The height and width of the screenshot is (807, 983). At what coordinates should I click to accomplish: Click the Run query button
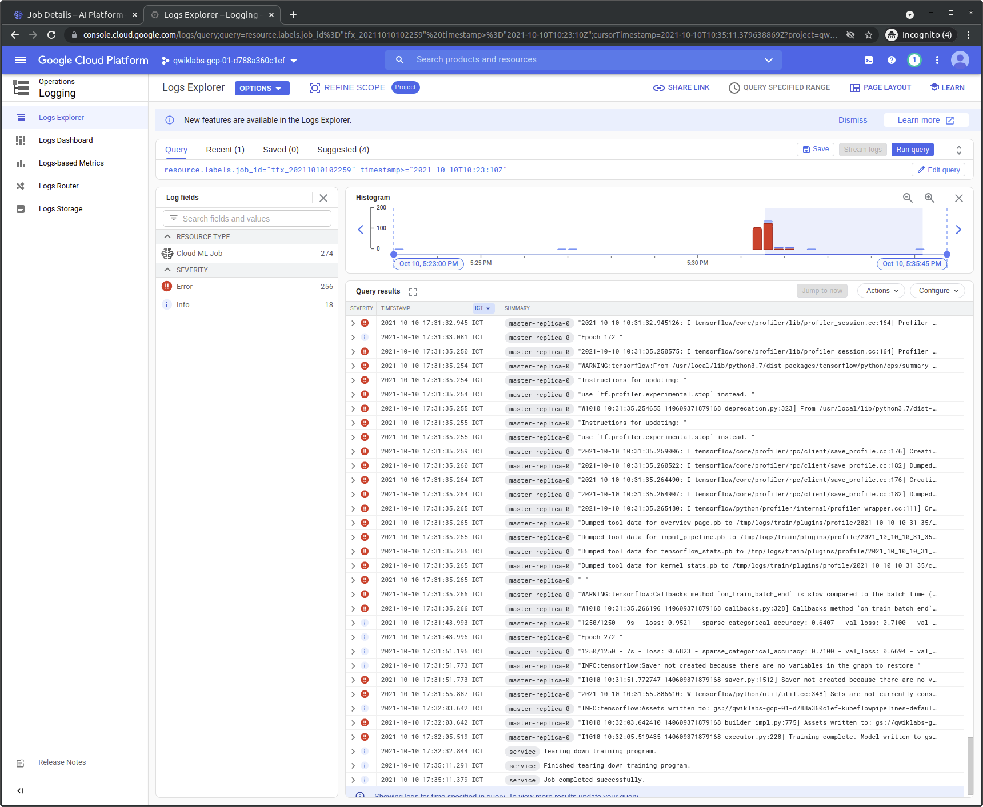tap(912, 150)
